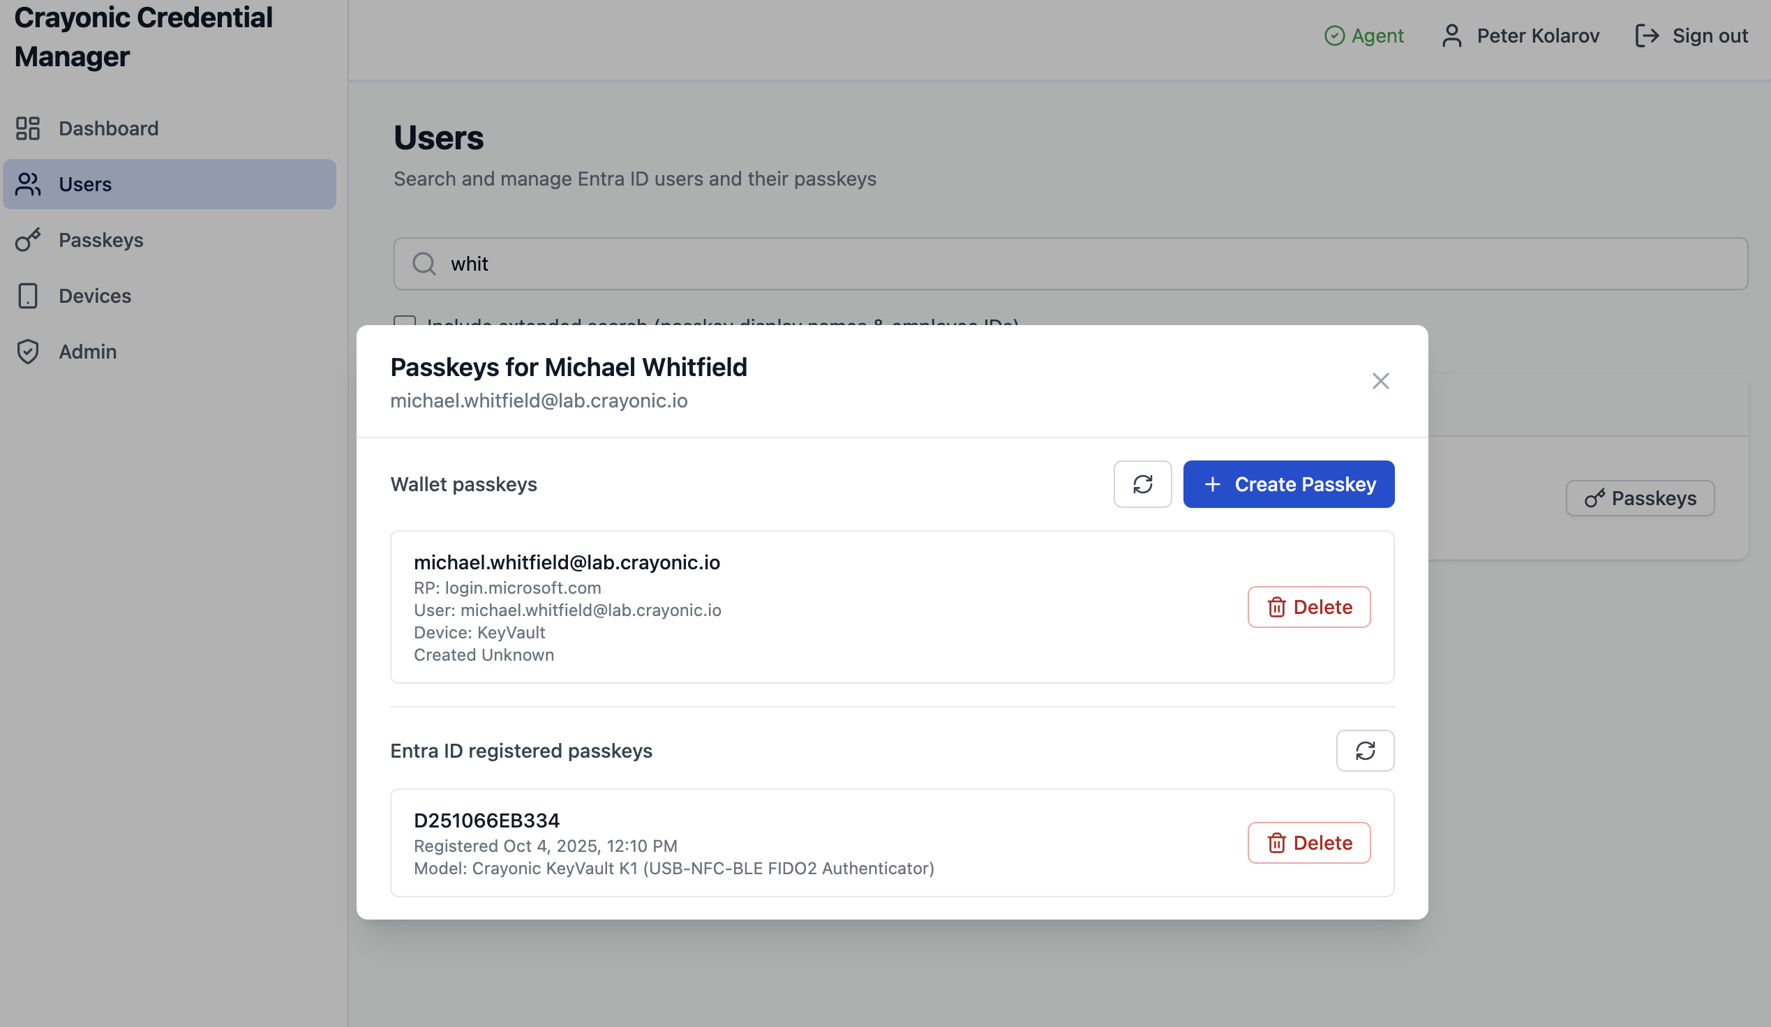Close the Michael Whitfield passkeys dialog
1771x1027 pixels.
pos(1380,381)
